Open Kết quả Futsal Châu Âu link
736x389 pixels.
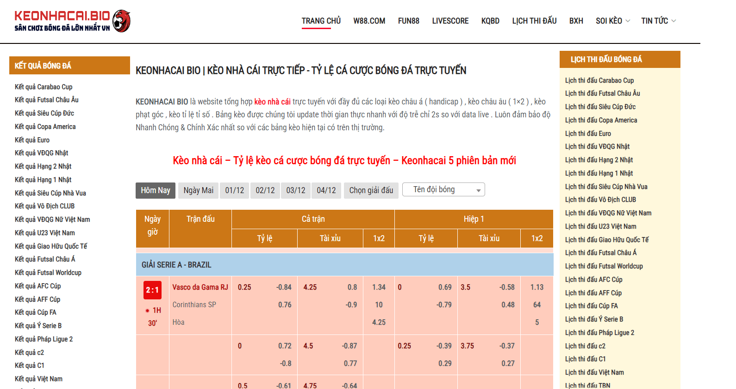tap(47, 100)
